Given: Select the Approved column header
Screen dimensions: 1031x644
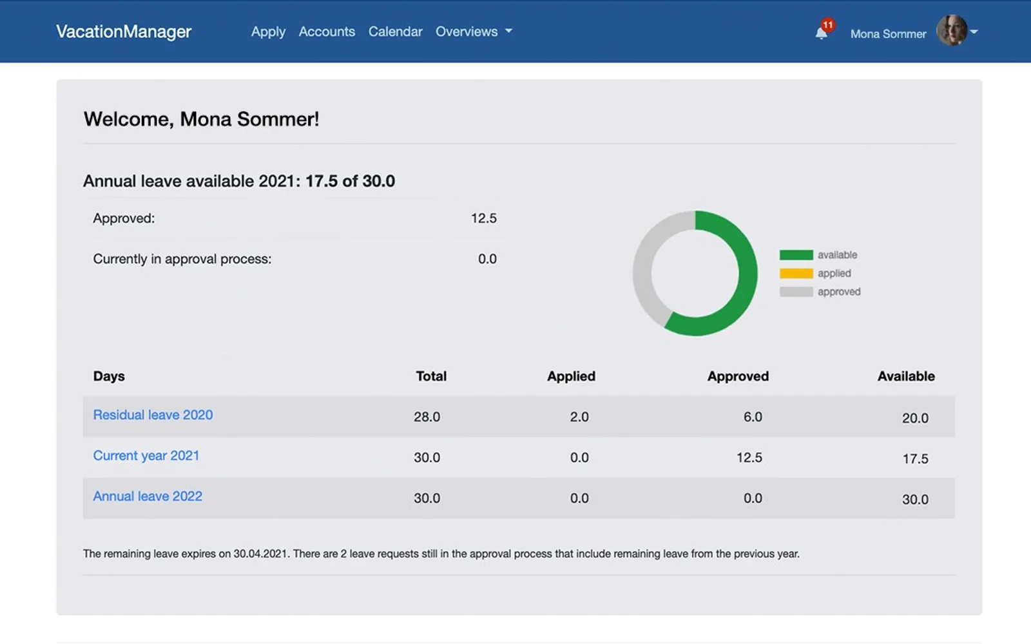Looking at the screenshot, I should pyautogui.click(x=738, y=376).
